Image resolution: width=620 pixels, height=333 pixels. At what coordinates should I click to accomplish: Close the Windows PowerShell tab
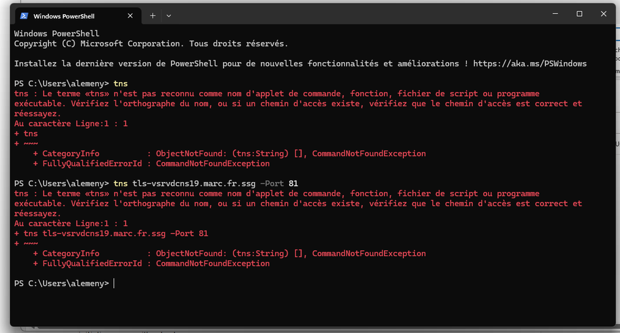coord(130,16)
